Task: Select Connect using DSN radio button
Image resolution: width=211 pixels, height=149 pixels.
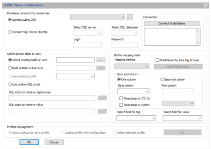Action: pyautogui.click(x=10, y=20)
